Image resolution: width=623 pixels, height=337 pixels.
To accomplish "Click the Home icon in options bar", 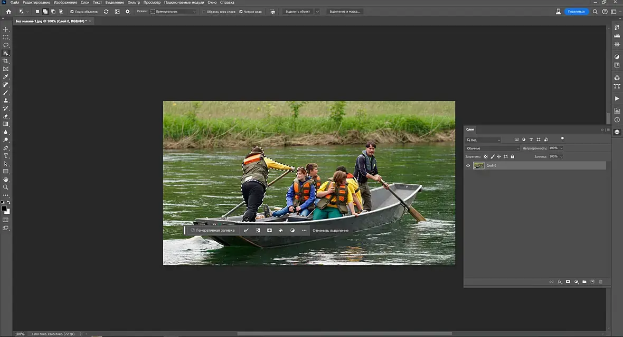I will [x=8, y=12].
